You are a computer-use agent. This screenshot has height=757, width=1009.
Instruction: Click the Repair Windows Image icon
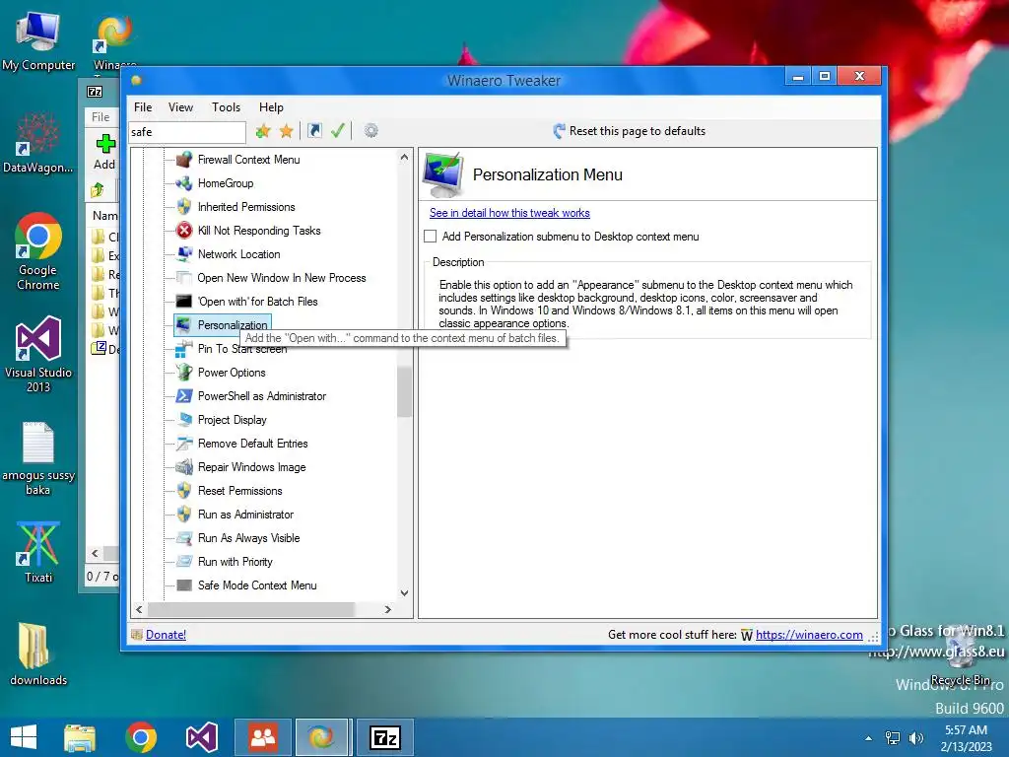[184, 466]
